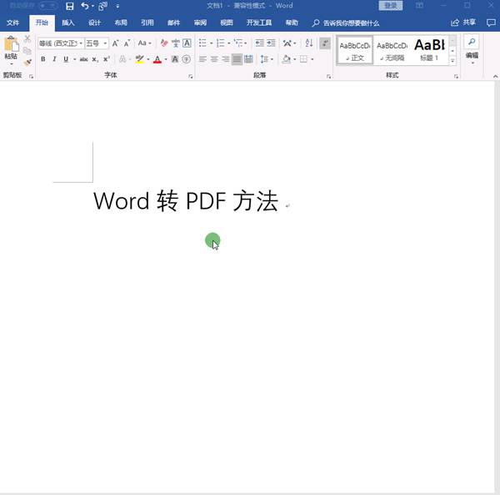
Task: Open the bullets list dropdown arrow
Action: click(211, 43)
